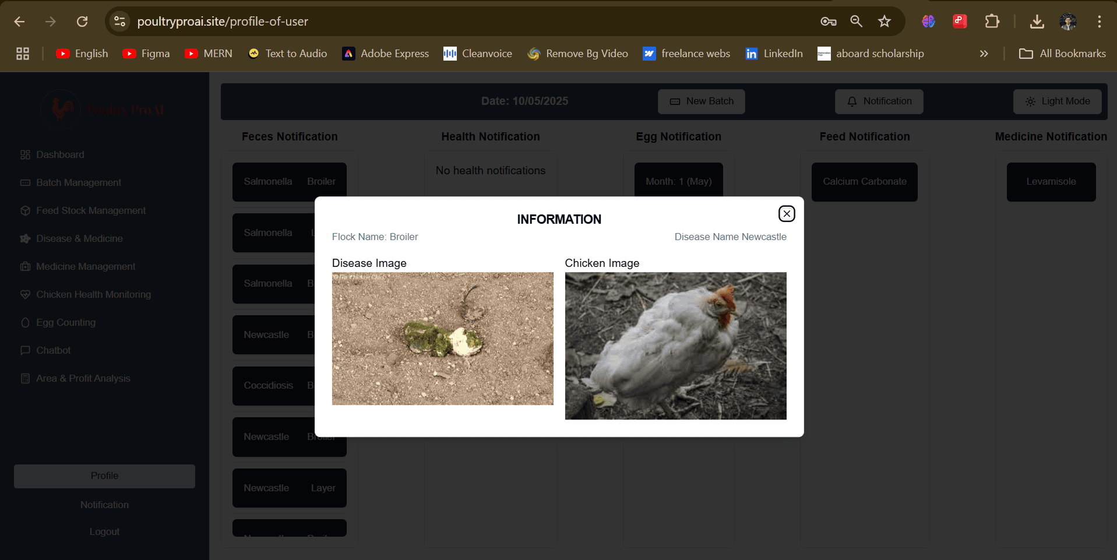Click the 'Feces Notification' column heading
The height and width of the screenshot is (560, 1117).
pos(290,136)
